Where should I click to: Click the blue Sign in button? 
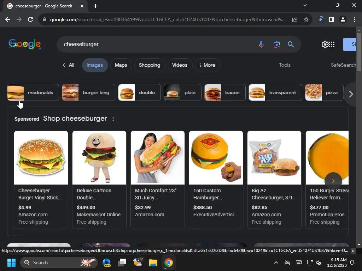[x=350, y=44]
